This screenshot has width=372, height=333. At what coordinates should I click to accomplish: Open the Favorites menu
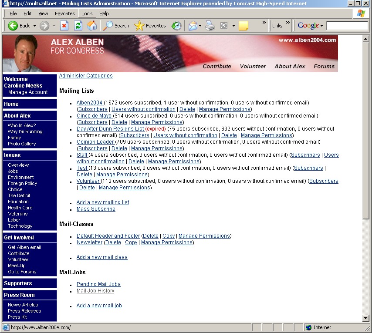pyautogui.click(x=64, y=13)
